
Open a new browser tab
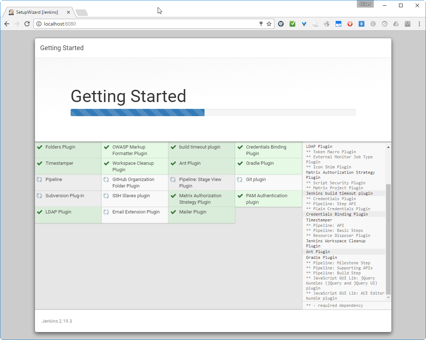click(82, 13)
